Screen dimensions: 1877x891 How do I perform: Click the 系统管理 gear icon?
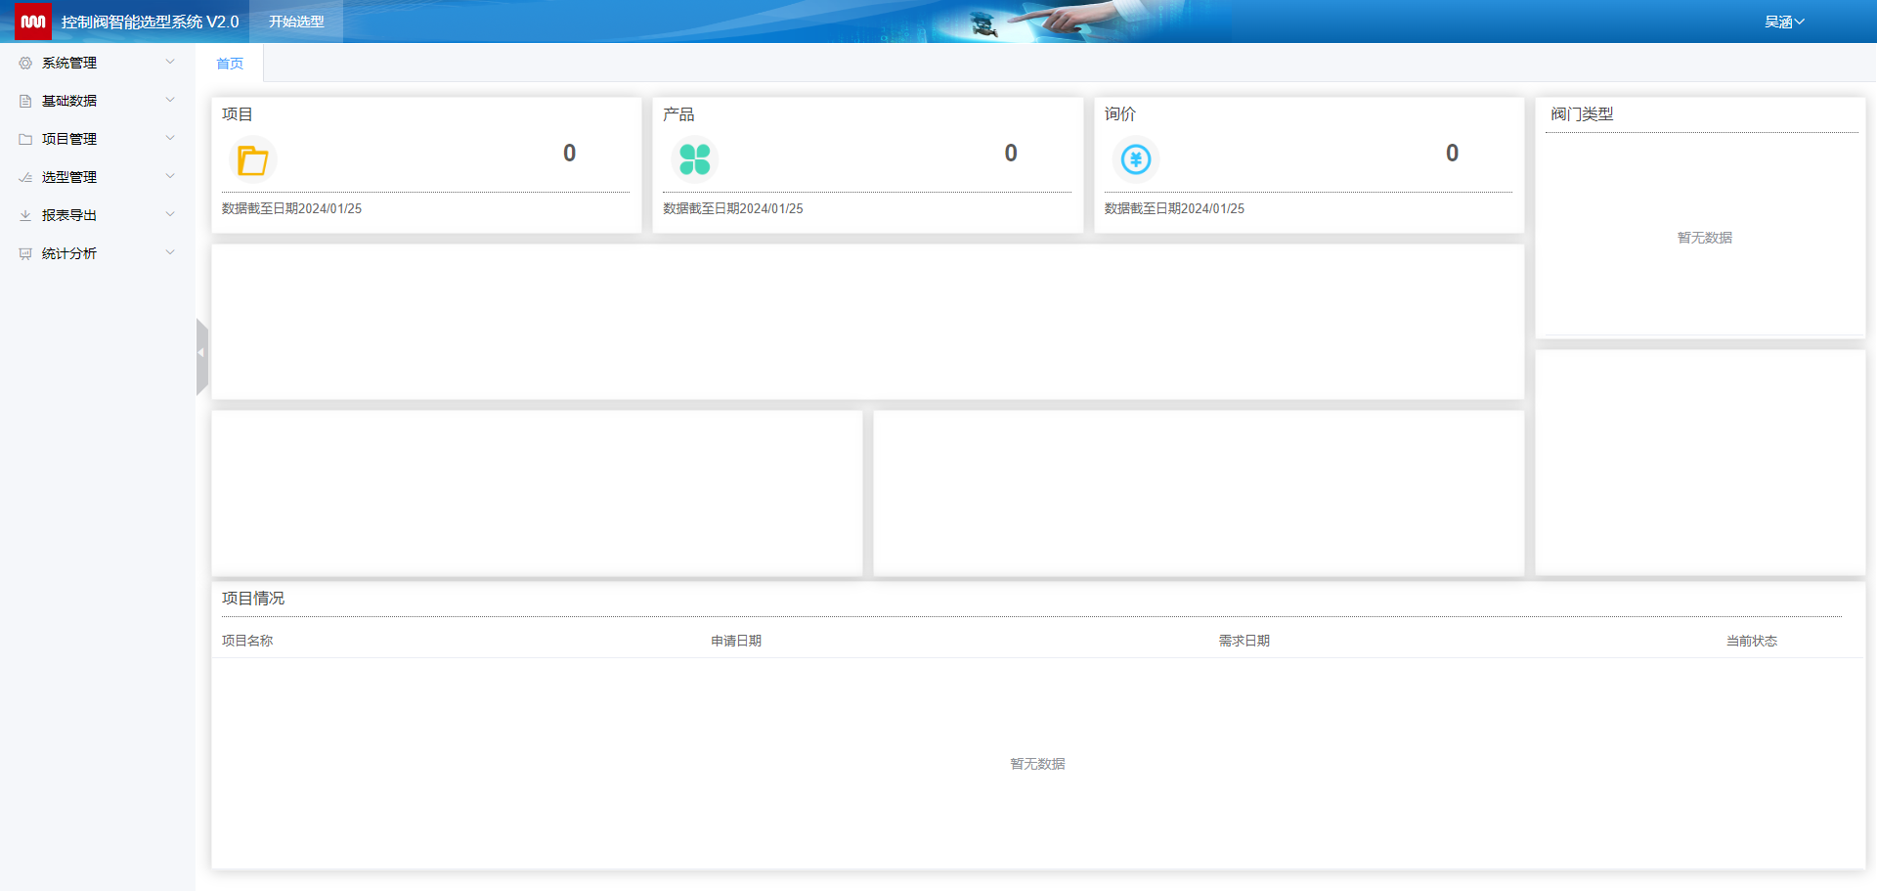(25, 63)
